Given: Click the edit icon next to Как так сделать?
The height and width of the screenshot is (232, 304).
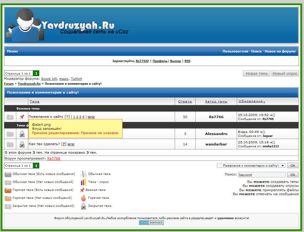Looking at the screenshot, I should tap(69, 145).
